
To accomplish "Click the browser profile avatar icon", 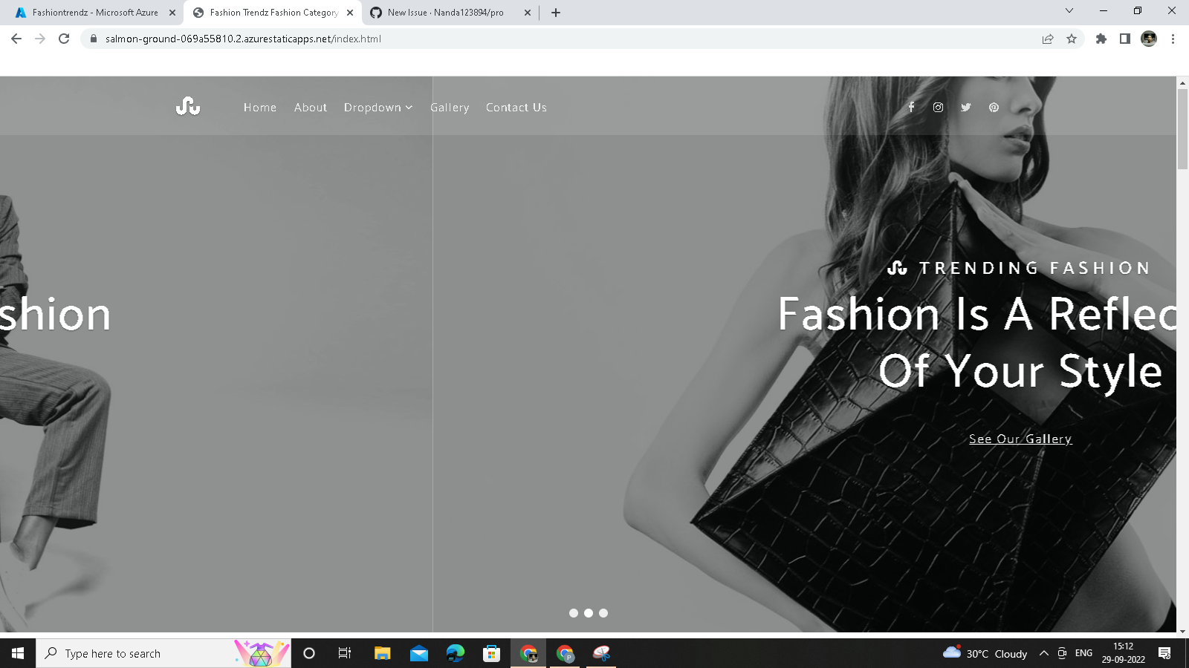I will coord(1149,39).
